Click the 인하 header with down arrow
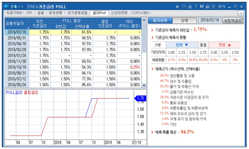The height and width of the screenshot is (149, 249). 182,45
